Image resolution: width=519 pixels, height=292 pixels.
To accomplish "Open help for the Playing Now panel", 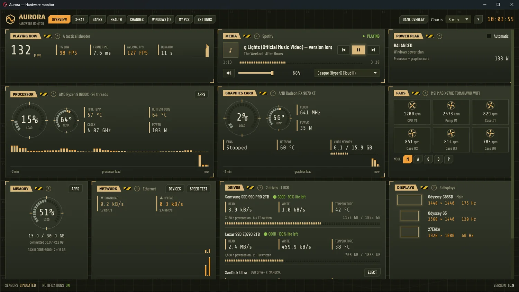I will [x=57, y=36].
